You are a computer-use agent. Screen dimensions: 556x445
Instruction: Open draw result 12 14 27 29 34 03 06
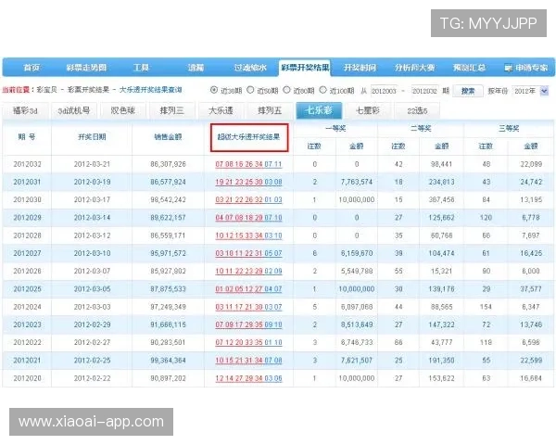248,378
